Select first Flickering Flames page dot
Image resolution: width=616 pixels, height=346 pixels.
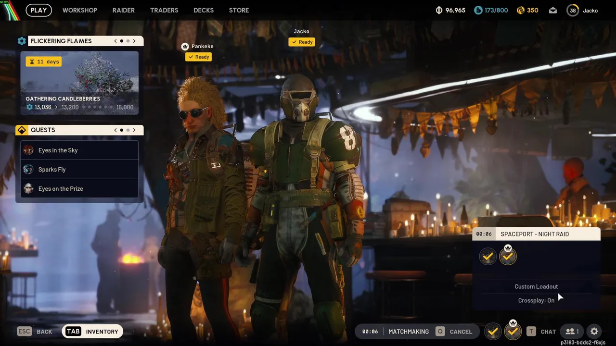tap(122, 41)
